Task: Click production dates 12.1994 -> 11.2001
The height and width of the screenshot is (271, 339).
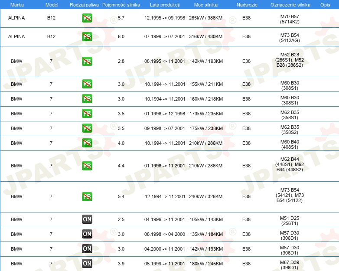Action: click(165, 196)
